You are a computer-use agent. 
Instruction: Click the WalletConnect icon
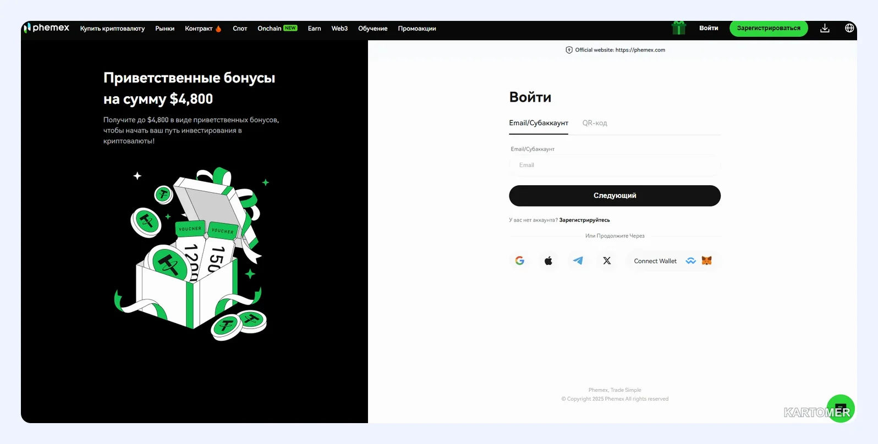point(691,261)
